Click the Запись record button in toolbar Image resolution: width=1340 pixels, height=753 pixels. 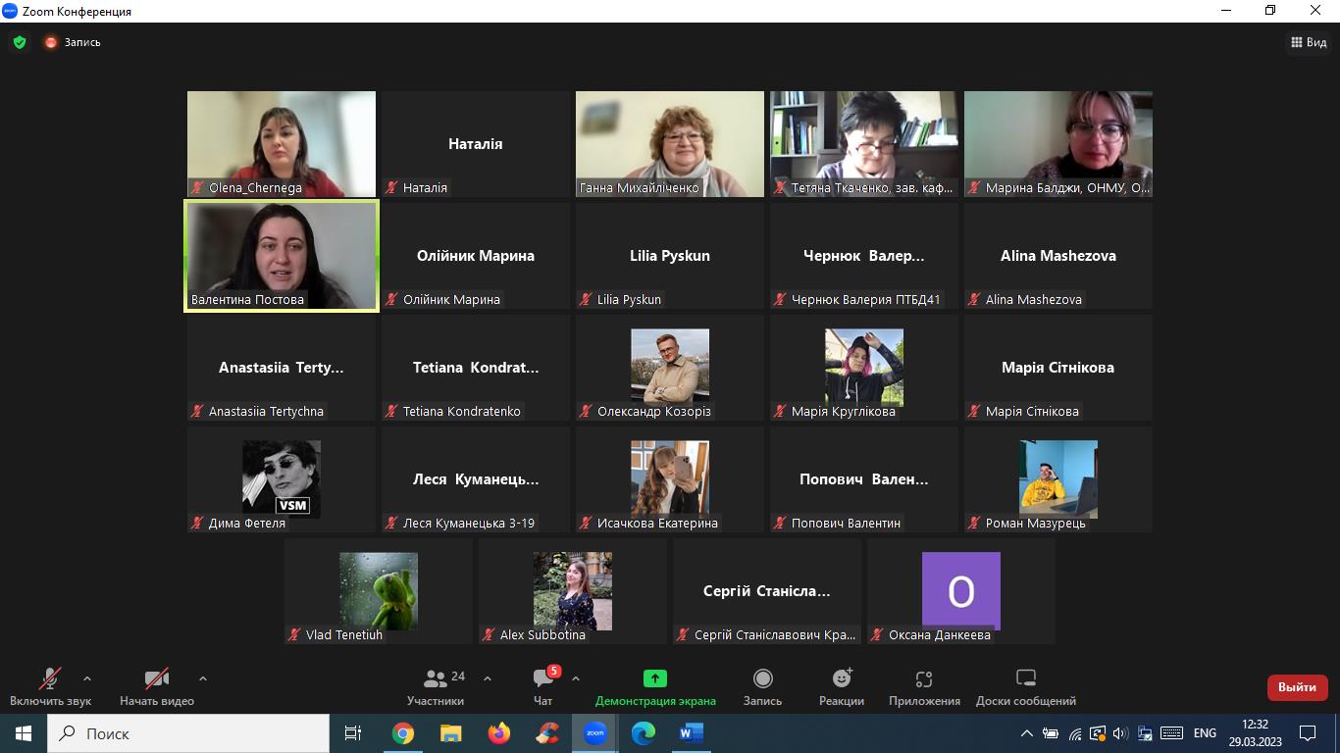point(762,686)
